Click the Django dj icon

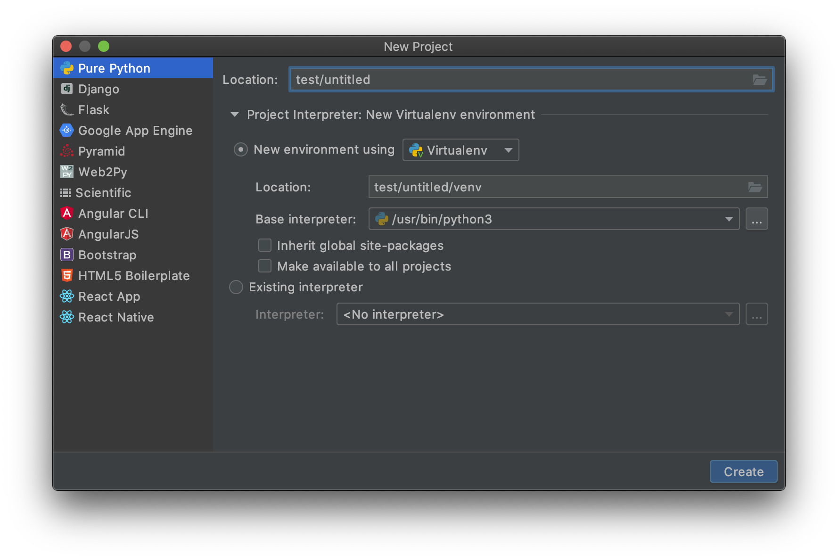67,89
